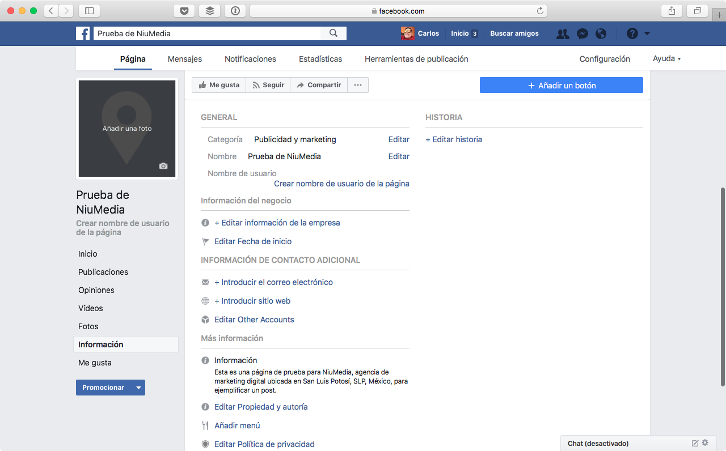Open Herramientas de publicación tab
The height and width of the screenshot is (451, 726).
click(x=416, y=59)
